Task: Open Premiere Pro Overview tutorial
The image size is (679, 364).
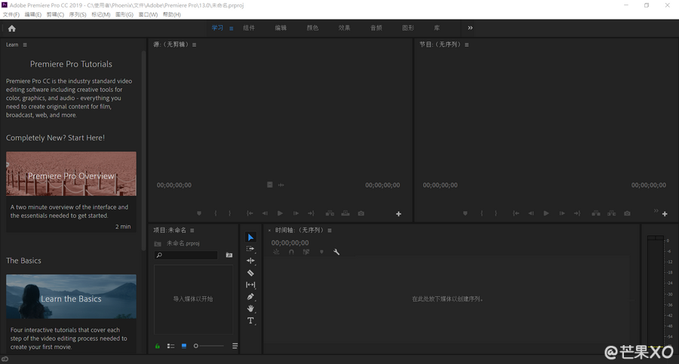Action: pyautogui.click(x=71, y=173)
